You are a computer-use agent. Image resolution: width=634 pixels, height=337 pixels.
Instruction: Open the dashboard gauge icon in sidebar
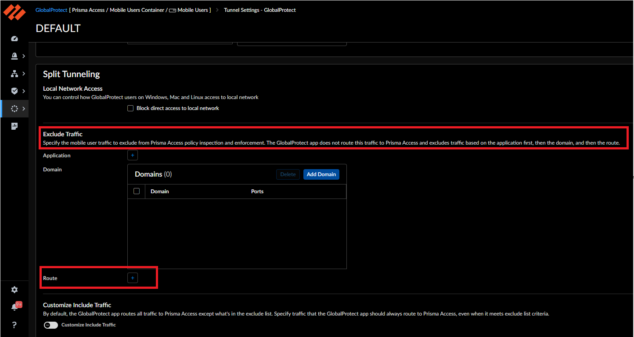point(14,39)
